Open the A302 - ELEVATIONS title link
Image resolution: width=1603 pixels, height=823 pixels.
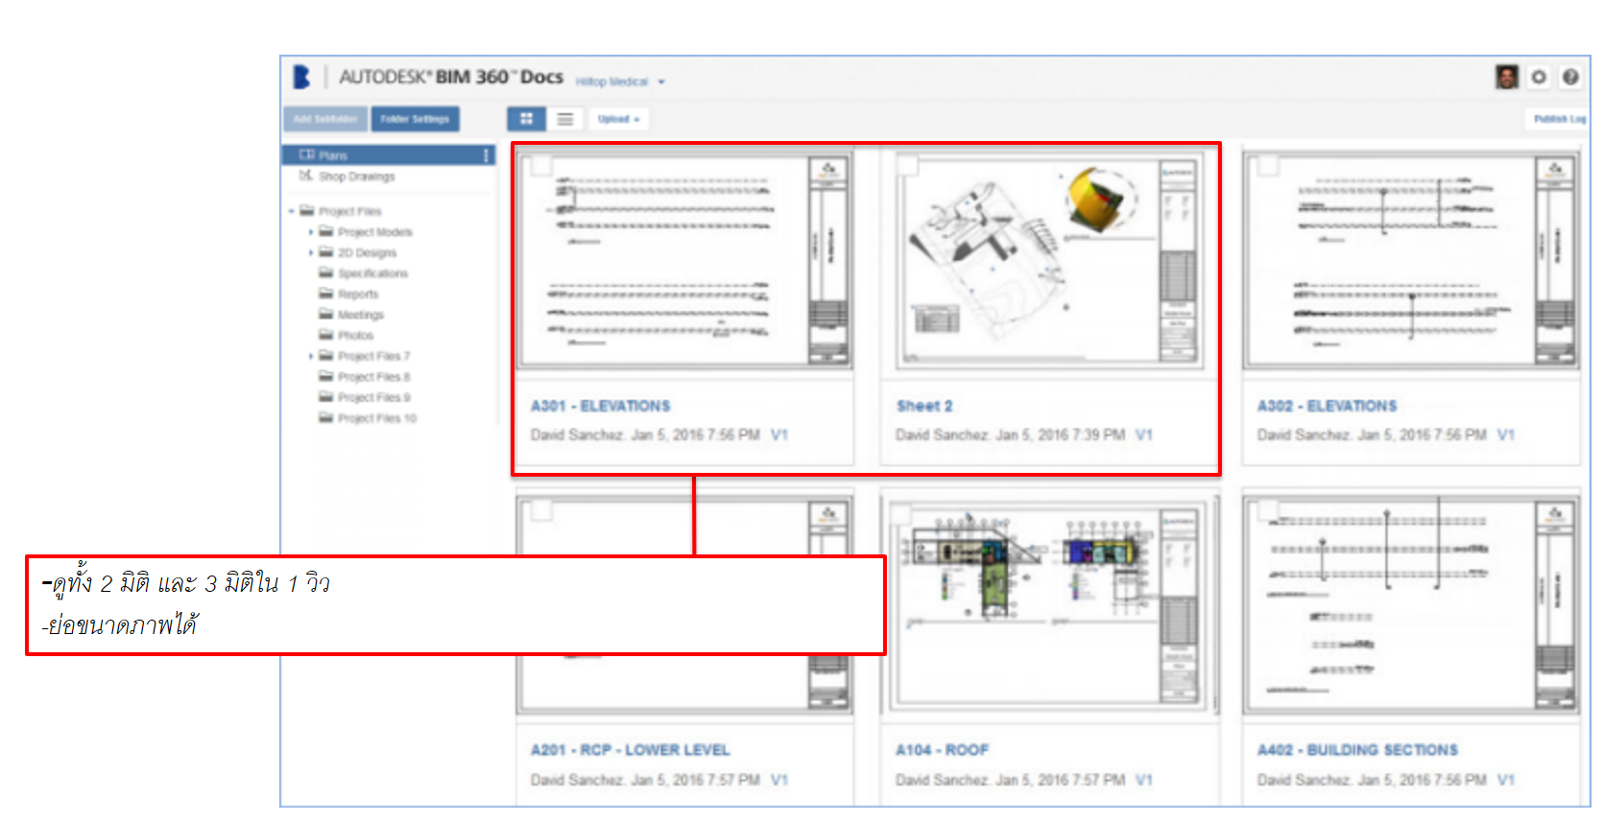pyautogui.click(x=1328, y=406)
